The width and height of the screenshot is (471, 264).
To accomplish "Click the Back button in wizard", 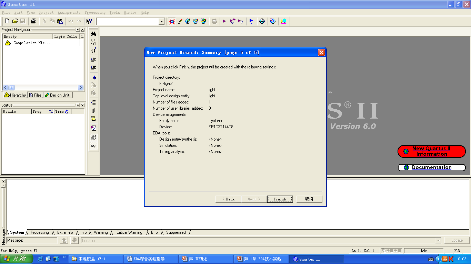I will pyautogui.click(x=228, y=199).
